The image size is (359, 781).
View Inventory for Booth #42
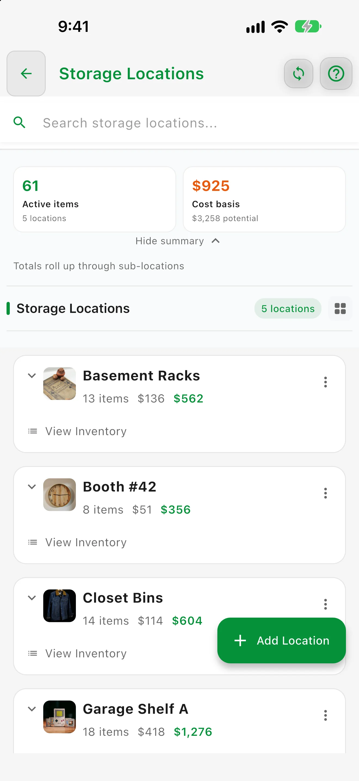77,542
